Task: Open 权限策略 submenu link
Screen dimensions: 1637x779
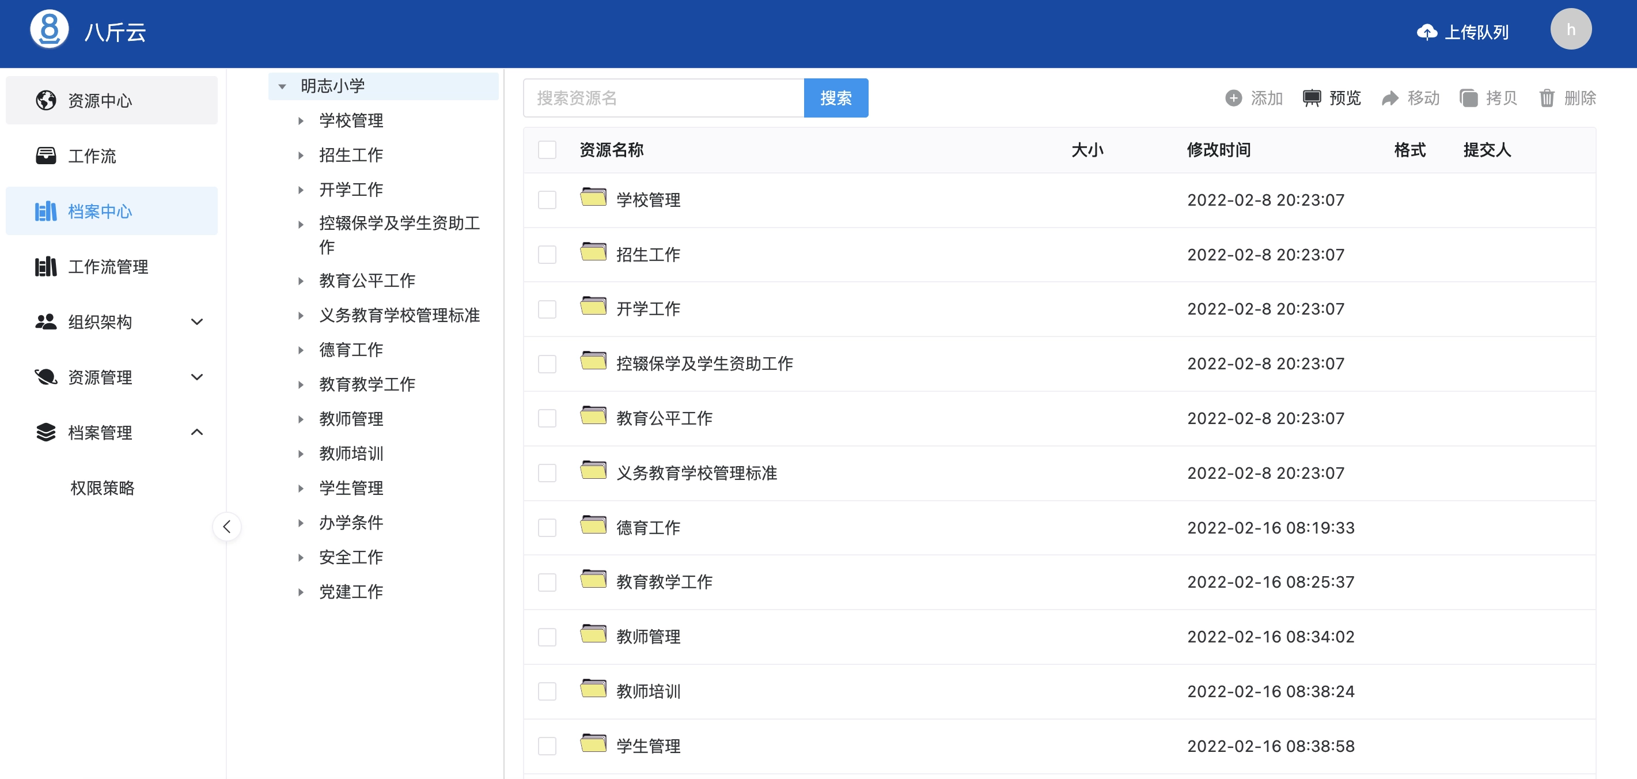Action: click(103, 488)
